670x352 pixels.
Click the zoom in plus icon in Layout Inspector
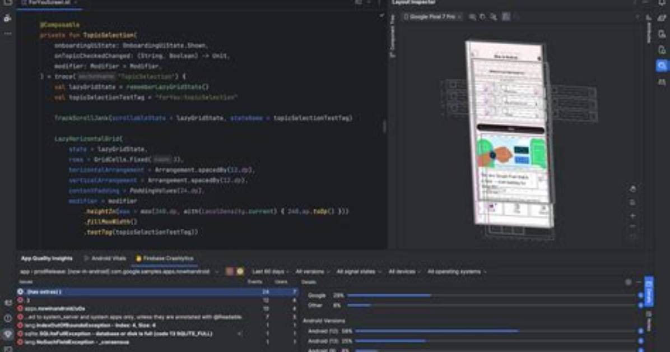coord(633,216)
